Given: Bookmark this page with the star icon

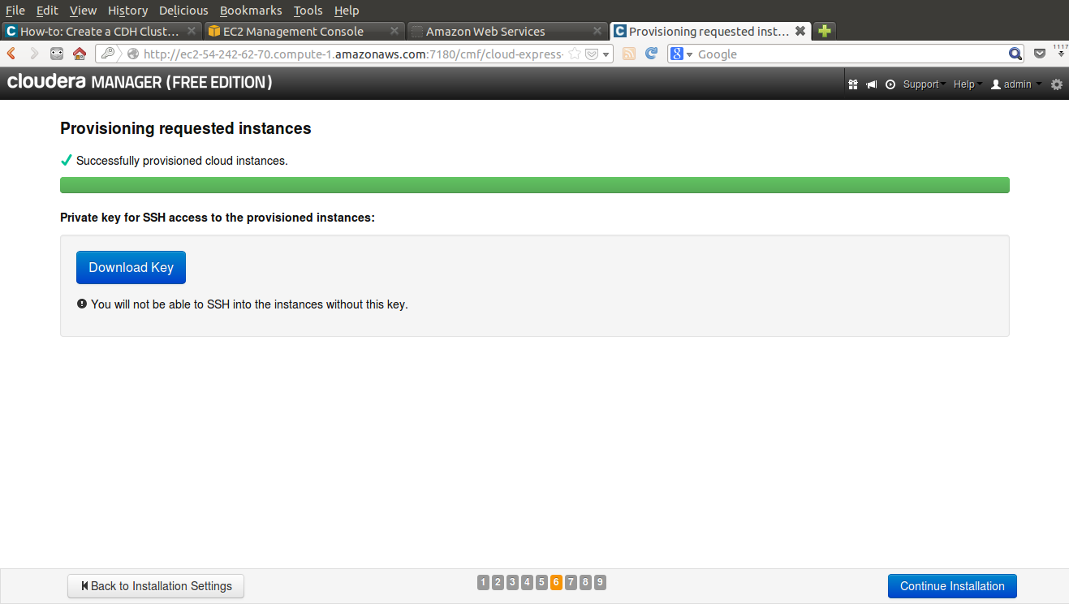Looking at the screenshot, I should [574, 54].
